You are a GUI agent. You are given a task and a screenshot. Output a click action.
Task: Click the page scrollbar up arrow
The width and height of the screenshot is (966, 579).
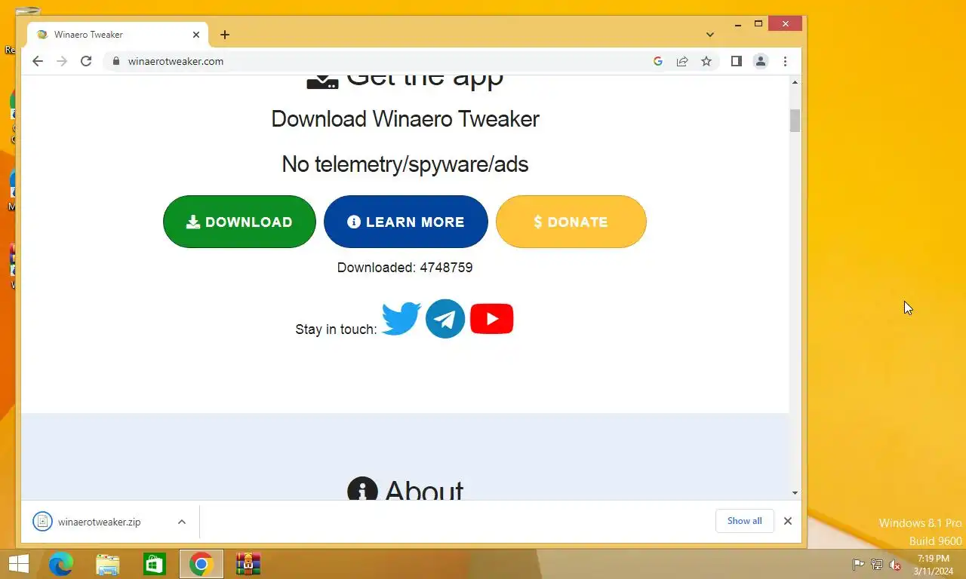pos(795,82)
